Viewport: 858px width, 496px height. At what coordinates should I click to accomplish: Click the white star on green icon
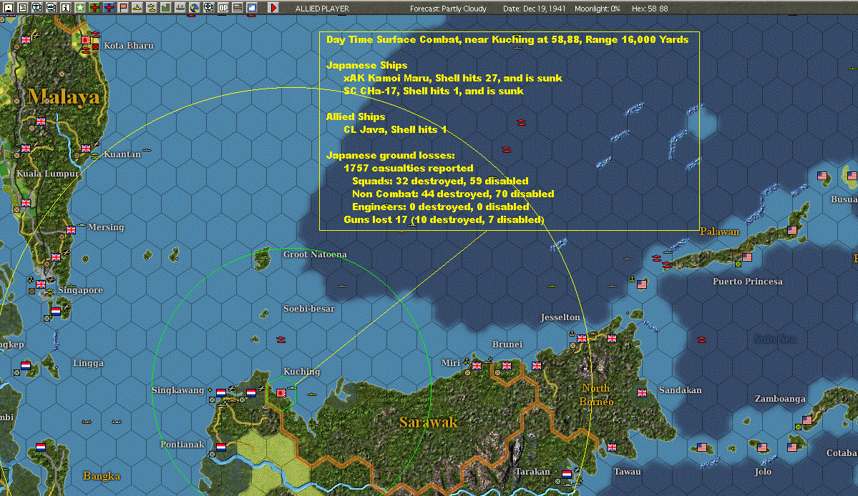pyautogui.click(x=80, y=8)
